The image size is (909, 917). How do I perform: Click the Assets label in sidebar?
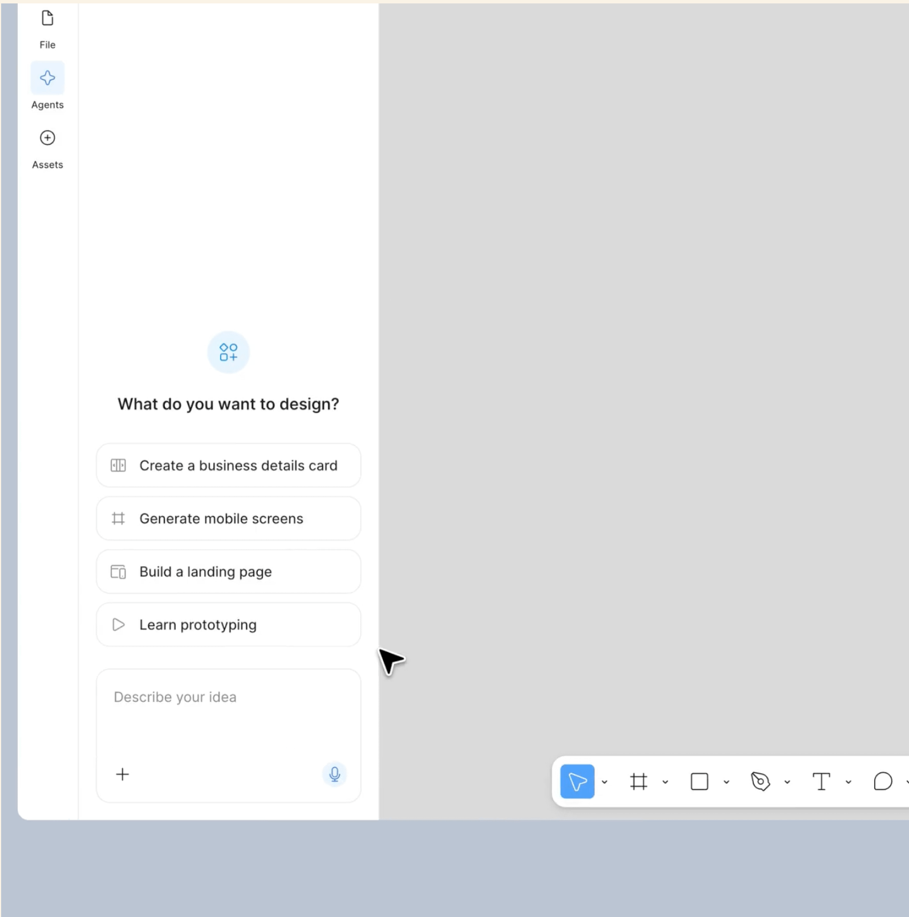tap(47, 165)
